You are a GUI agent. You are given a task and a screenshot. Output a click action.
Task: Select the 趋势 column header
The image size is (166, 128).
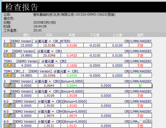click(x=140, y=35)
